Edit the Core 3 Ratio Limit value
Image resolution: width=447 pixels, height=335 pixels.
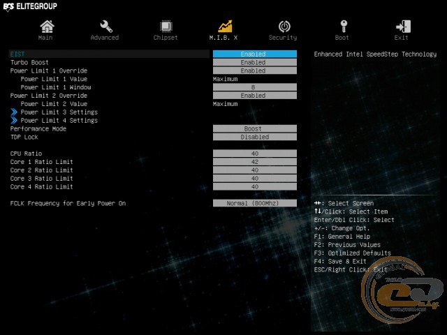pyautogui.click(x=255, y=179)
